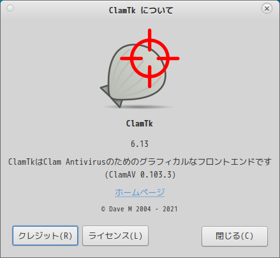Click the ClamAV 0.103.3 version text
This screenshot has width=280, height=258.
pyautogui.click(x=140, y=175)
